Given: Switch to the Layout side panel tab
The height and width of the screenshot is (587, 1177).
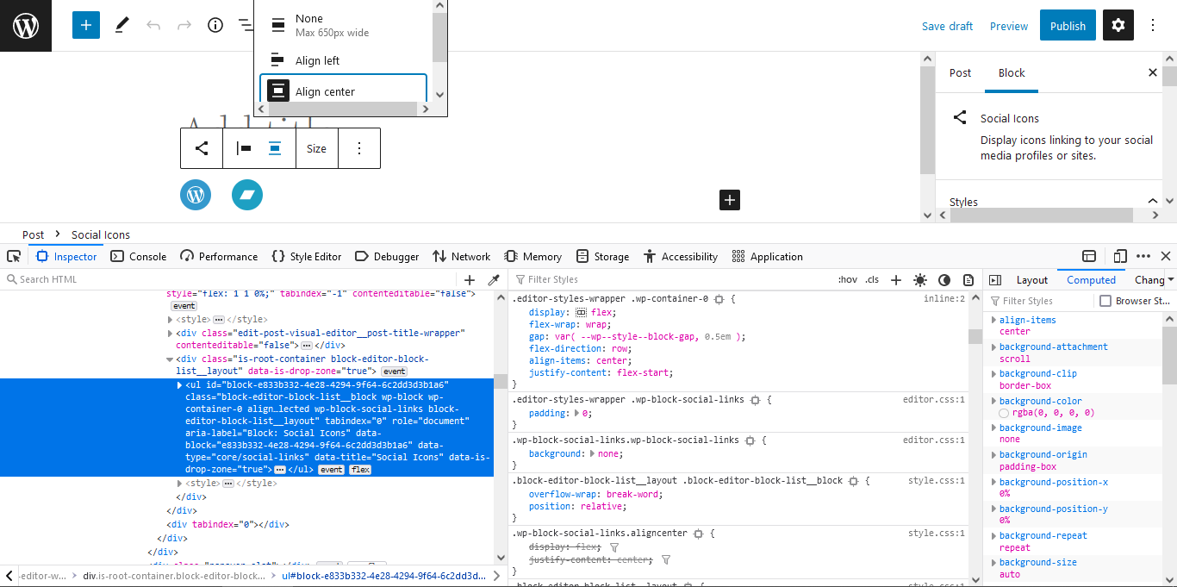Looking at the screenshot, I should point(1031,279).
